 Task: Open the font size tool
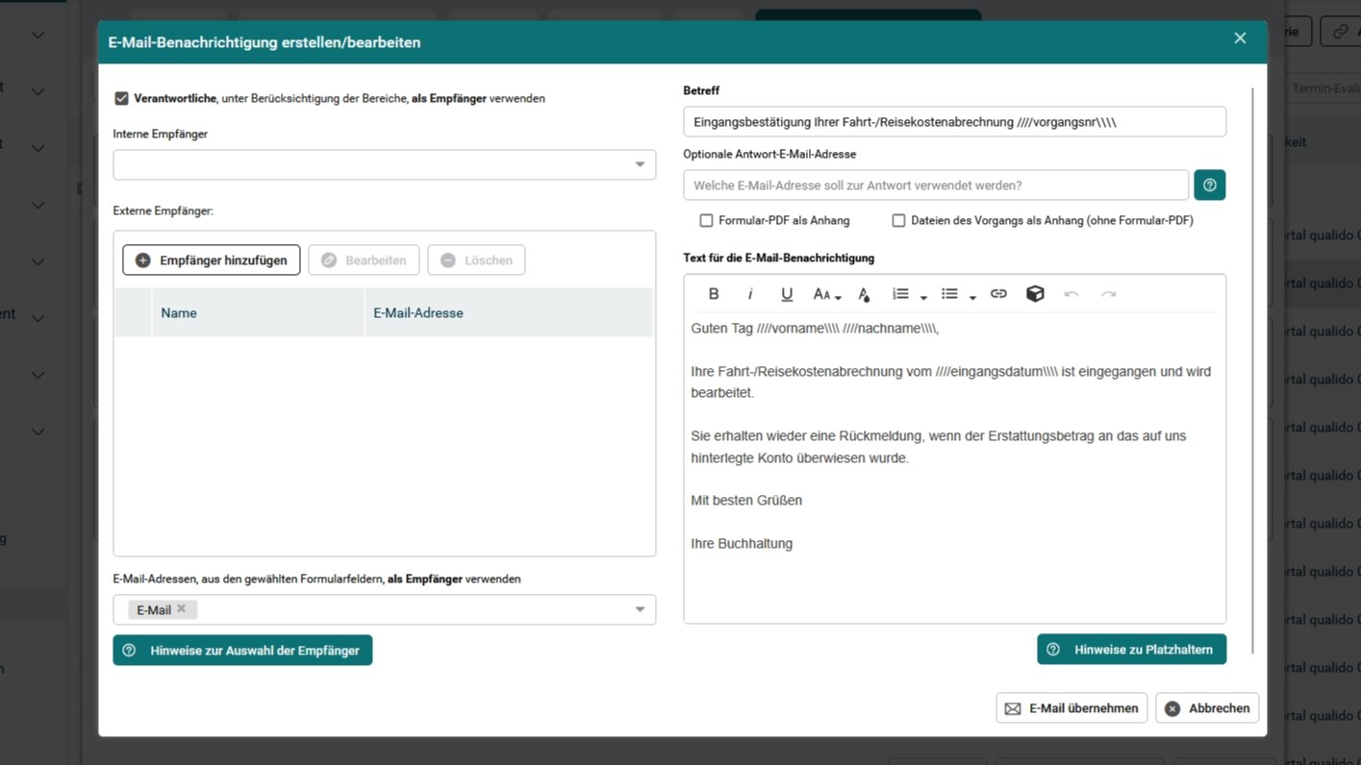pos(826,294)
